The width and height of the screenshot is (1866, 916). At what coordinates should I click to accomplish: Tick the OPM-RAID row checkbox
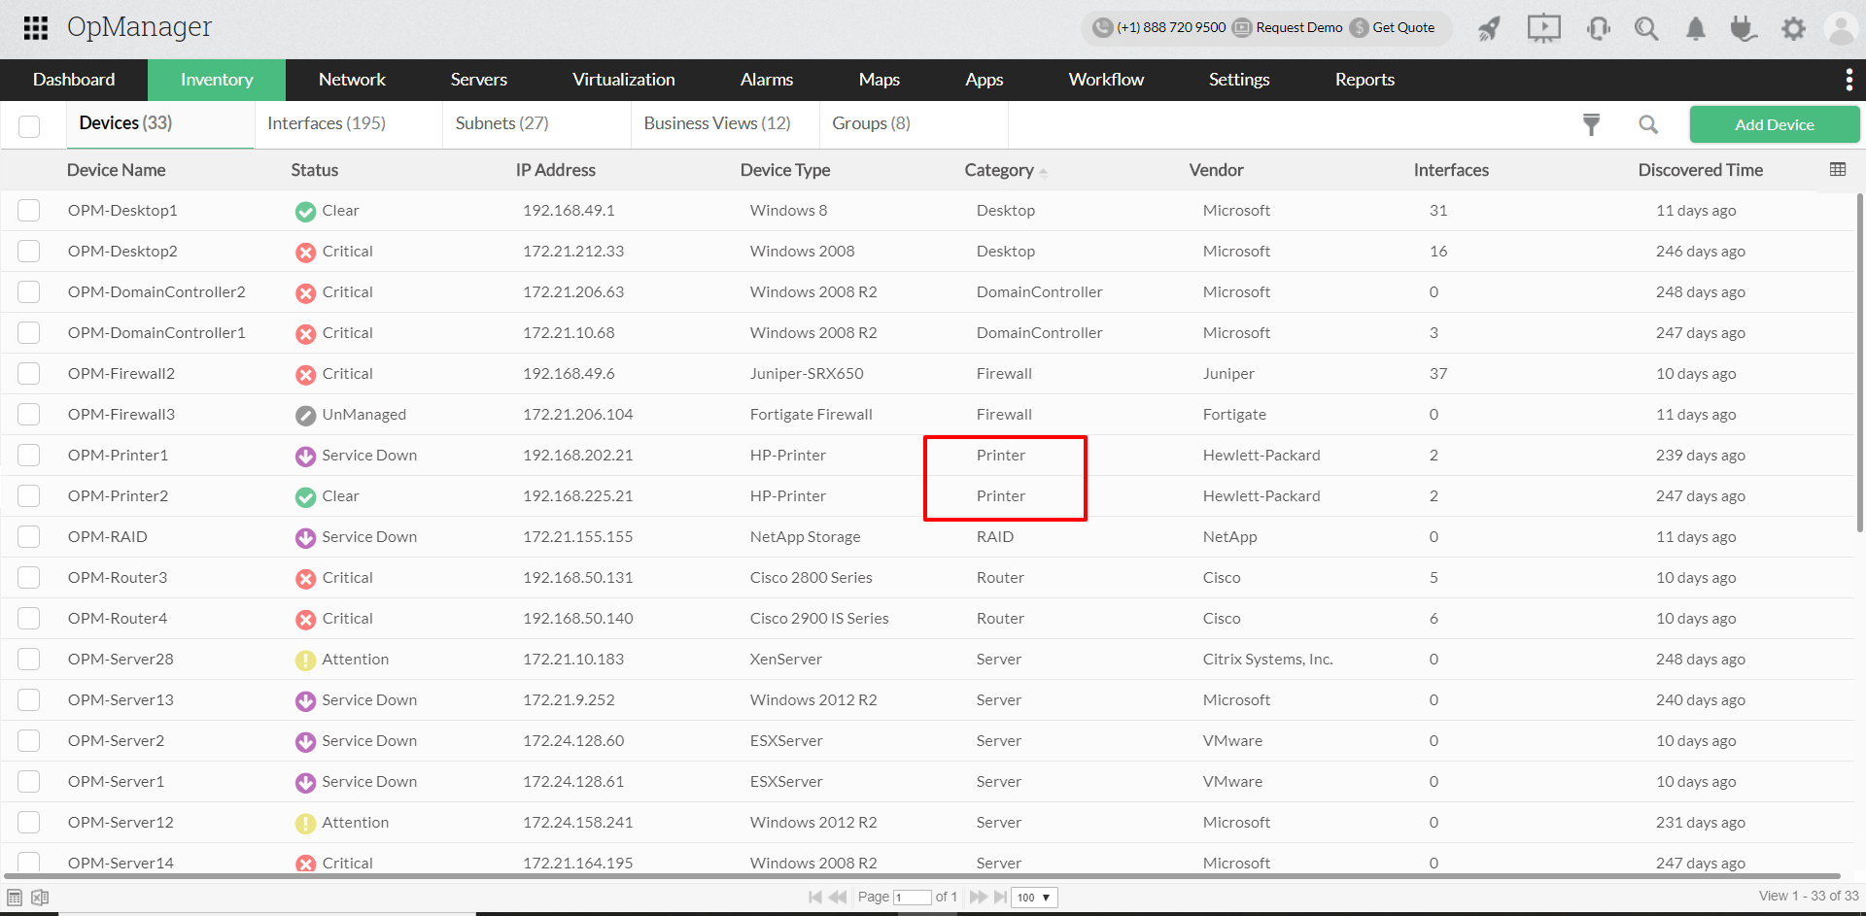pos(29,537)
